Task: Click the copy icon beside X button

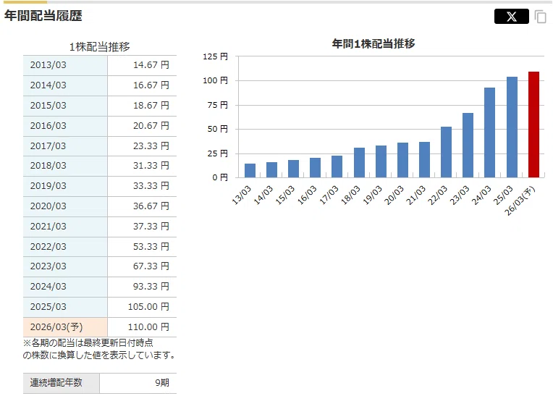Action: tap(540, 16)
